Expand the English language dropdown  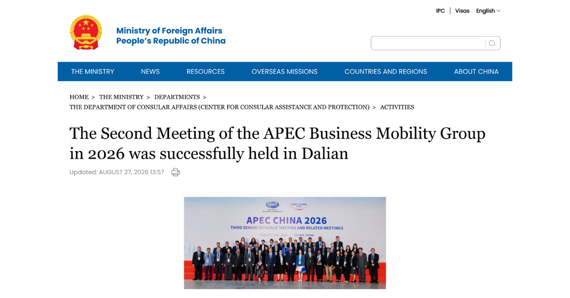click(488, 11)
